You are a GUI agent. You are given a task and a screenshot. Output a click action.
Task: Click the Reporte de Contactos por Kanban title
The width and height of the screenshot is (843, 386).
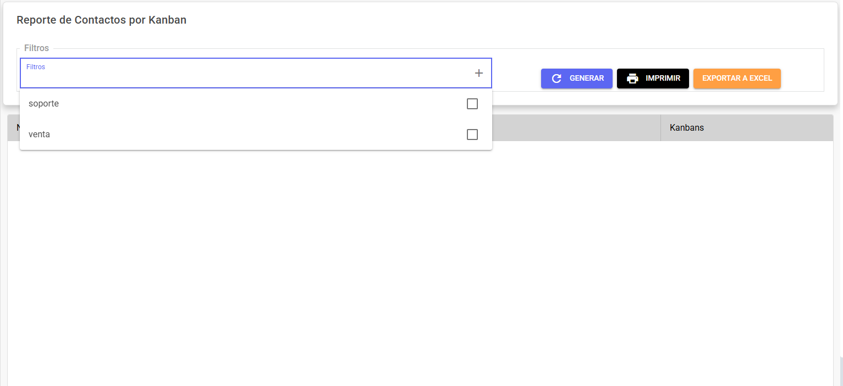102,20
